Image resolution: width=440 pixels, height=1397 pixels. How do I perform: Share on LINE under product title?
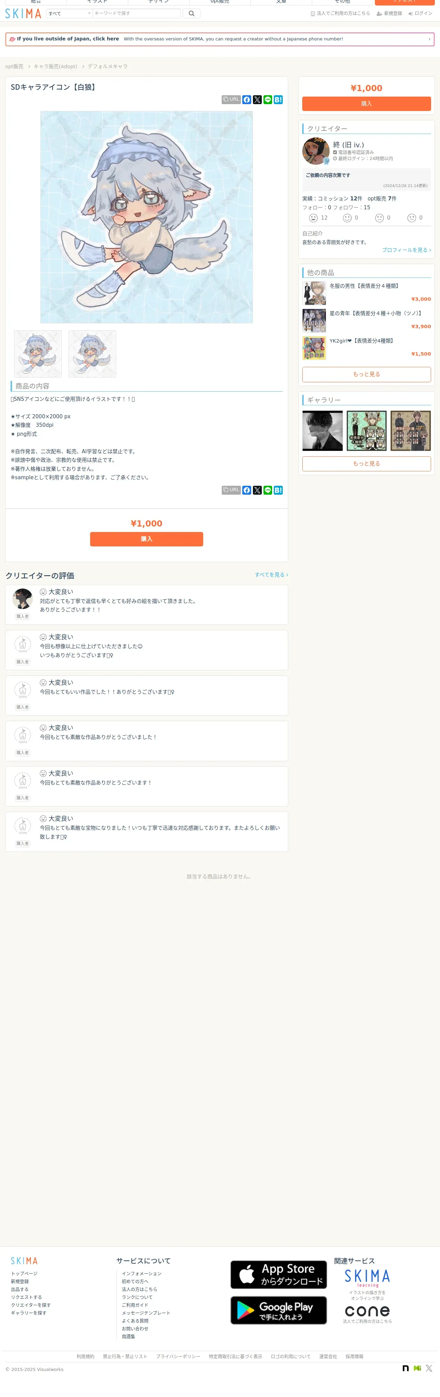click(x=268, y=100)
